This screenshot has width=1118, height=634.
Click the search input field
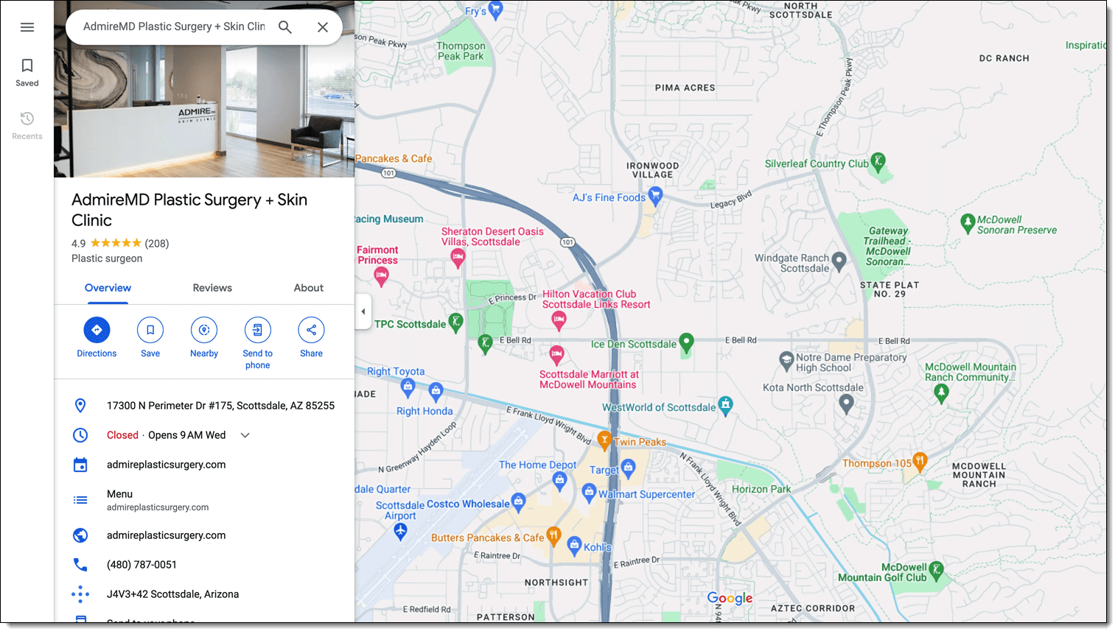[x=173, y=27]
